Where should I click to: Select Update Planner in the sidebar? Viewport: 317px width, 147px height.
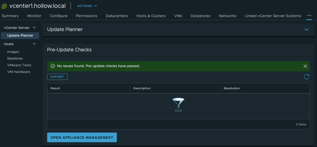coord(20,36)
